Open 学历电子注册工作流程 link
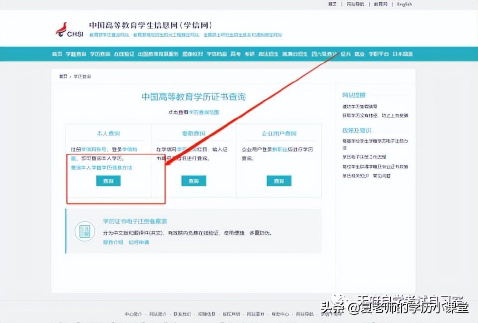 364,157
